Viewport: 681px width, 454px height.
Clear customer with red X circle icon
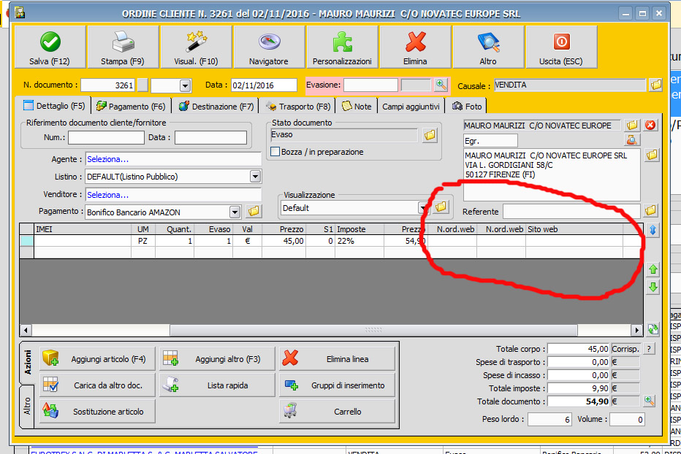pyautogui.click(x=650, y=126)
